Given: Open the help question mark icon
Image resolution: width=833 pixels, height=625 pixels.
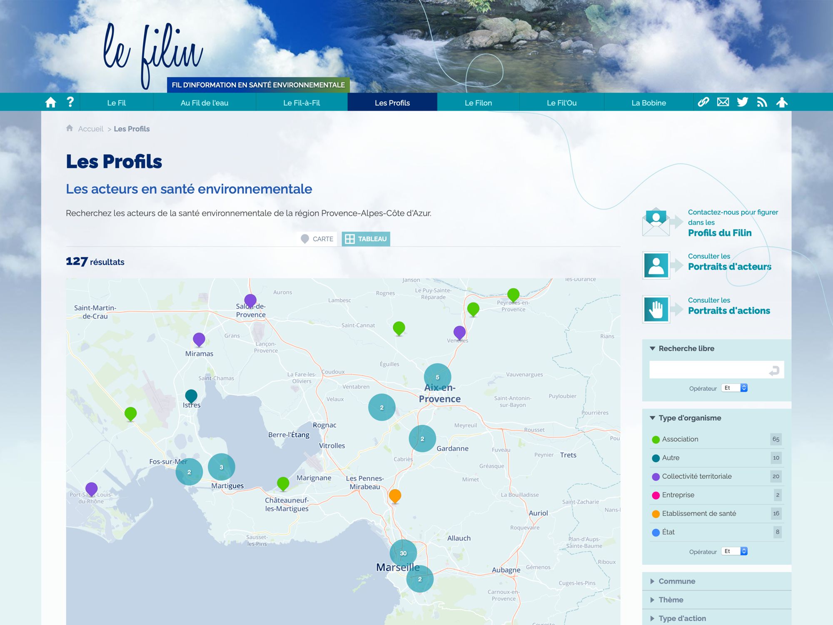Looking at the screenshot, I should (x=70, y=102).
